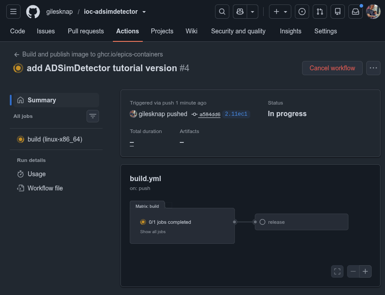Open the pull requests icon in header
This screenshot has width=385, height=295.
coord(320,12)
